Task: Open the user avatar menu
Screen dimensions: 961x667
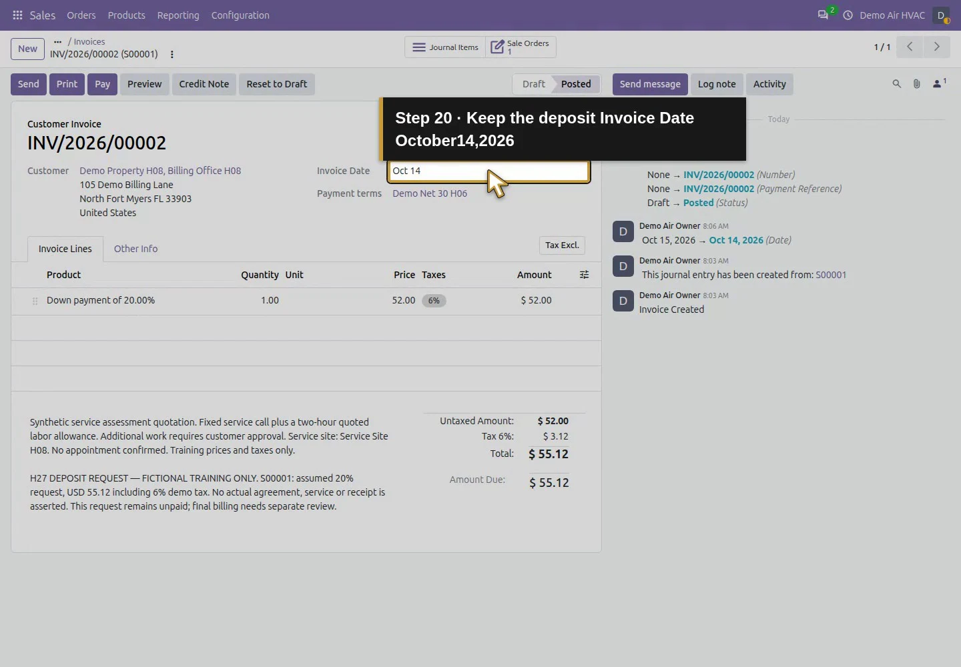Action: (x=941, y=15)
